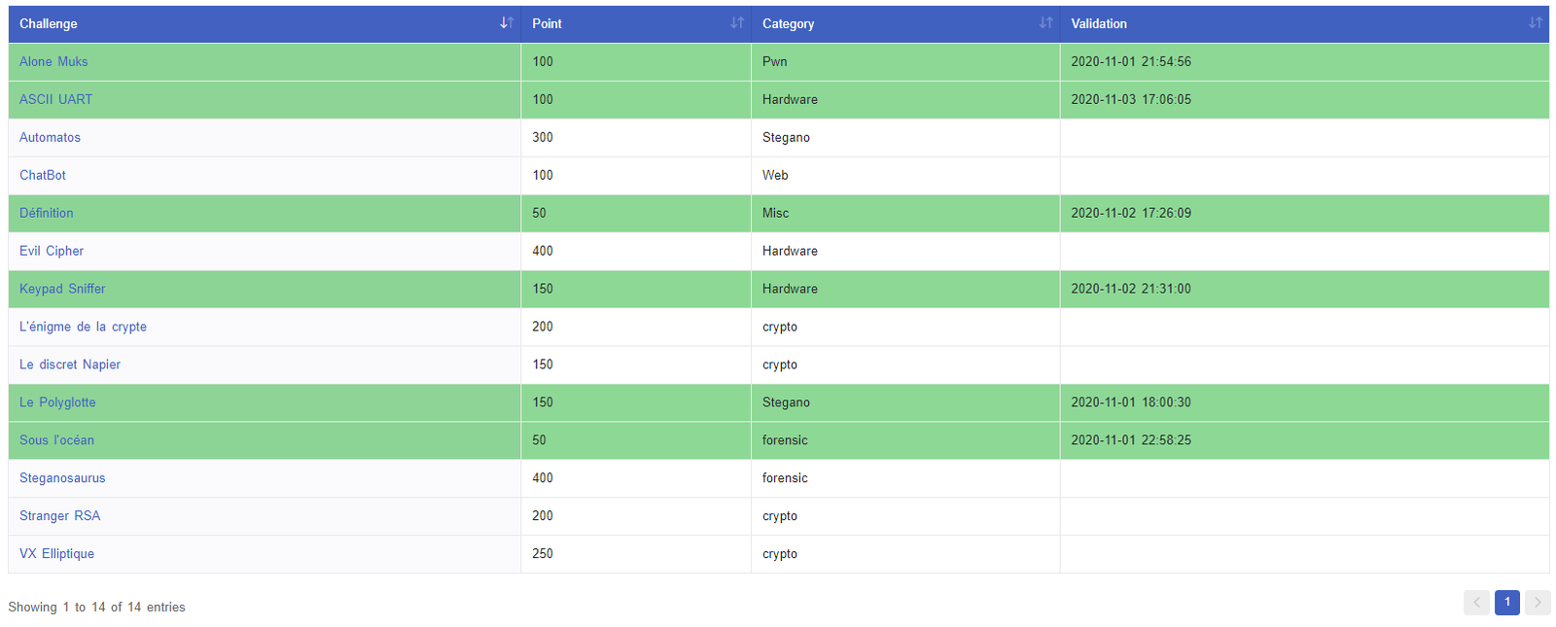The height and width of the screenshot is (627, 1556).
Task: Click the Point column sort icon
Action: pyautogui.click(x=736, y=23)
